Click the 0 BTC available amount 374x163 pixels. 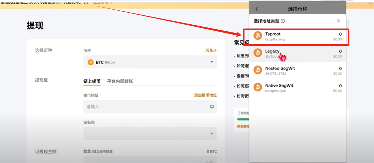[x=212, y=152]
